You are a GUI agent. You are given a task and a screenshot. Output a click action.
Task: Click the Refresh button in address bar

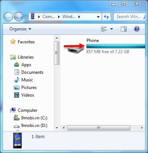(x=106, y=17)
